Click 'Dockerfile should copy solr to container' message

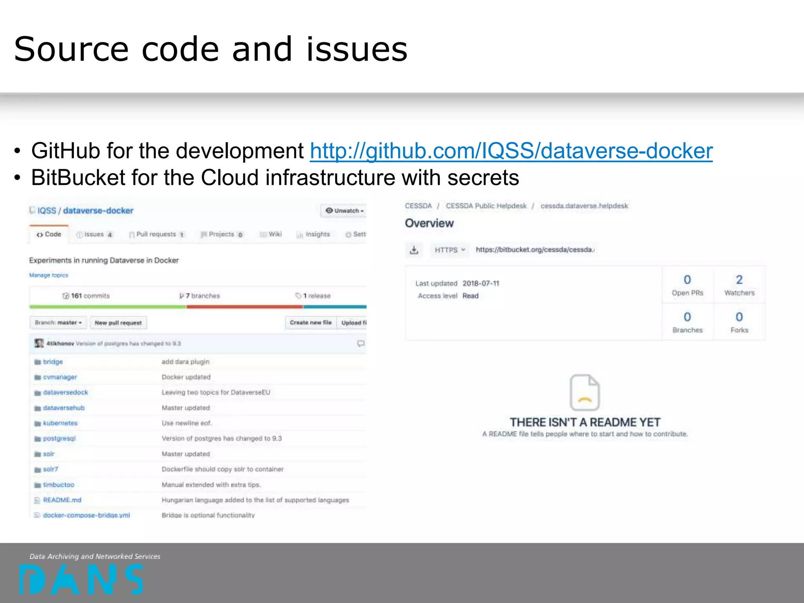click(223, 469)
